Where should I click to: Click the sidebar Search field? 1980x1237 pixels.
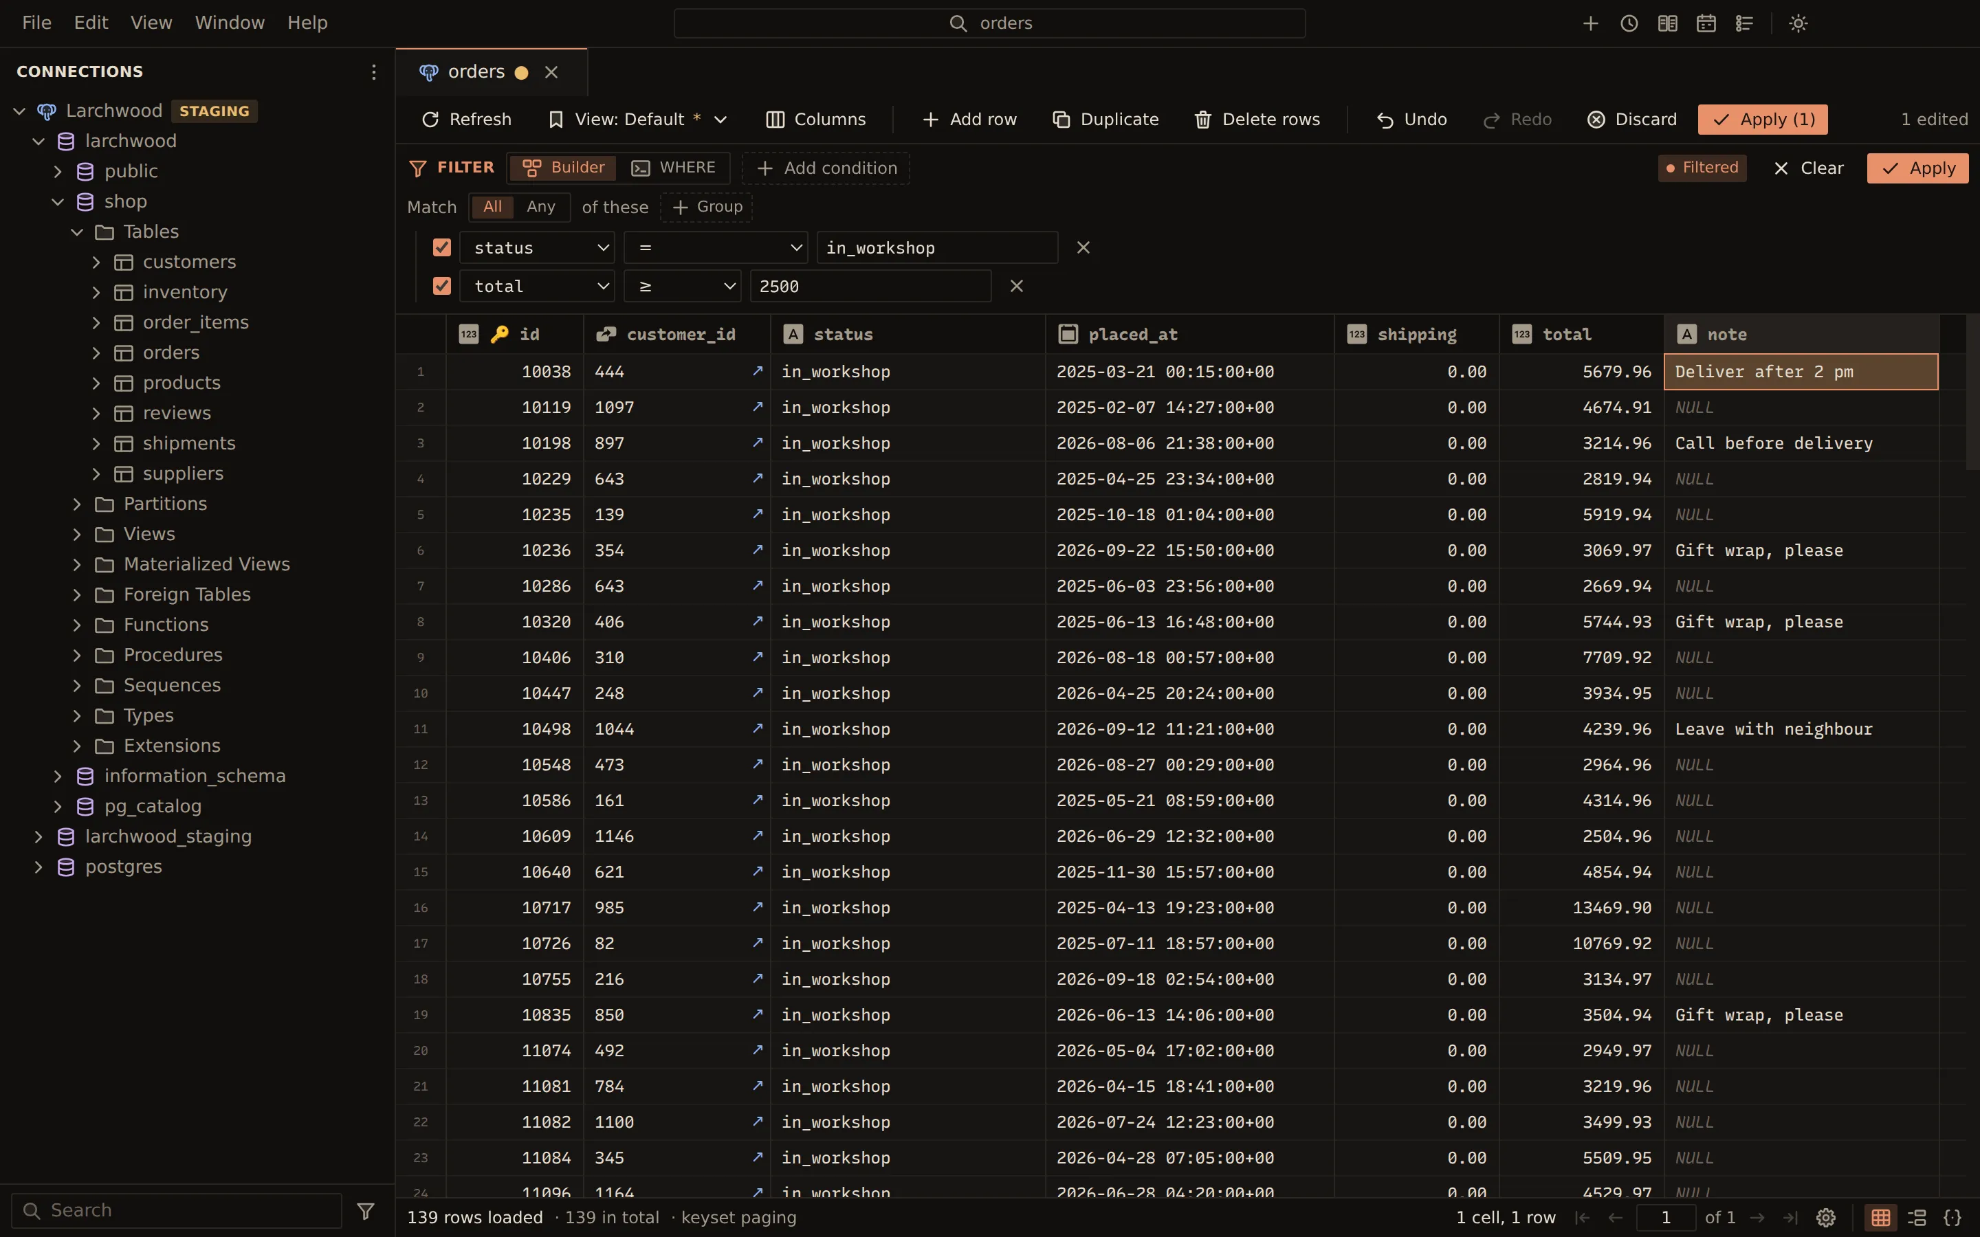pos(177,1210)
